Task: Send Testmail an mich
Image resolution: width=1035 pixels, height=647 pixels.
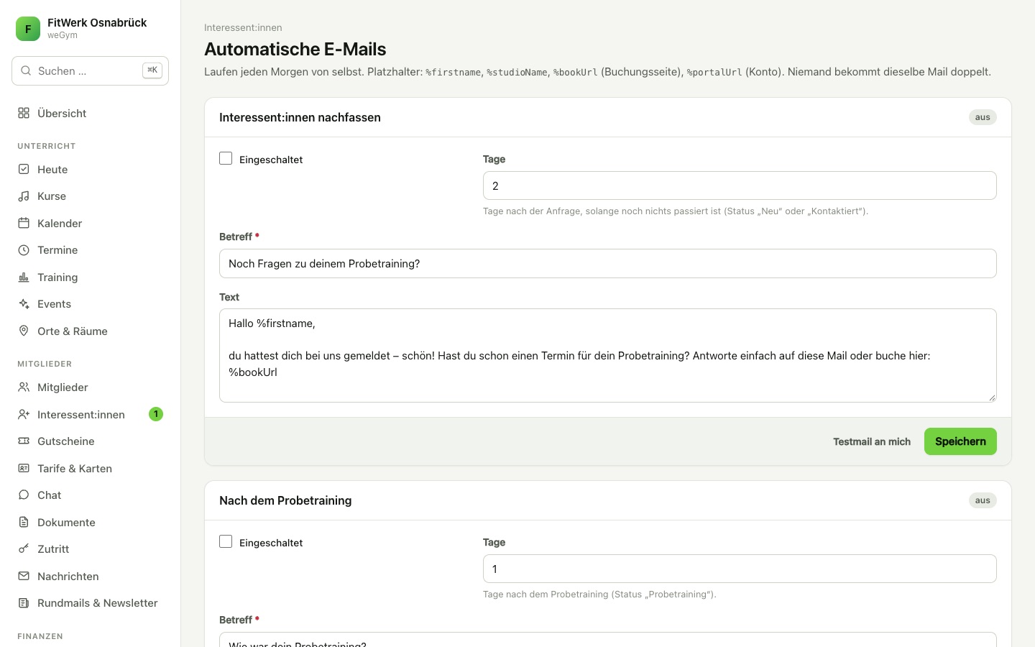Action: 872,441
